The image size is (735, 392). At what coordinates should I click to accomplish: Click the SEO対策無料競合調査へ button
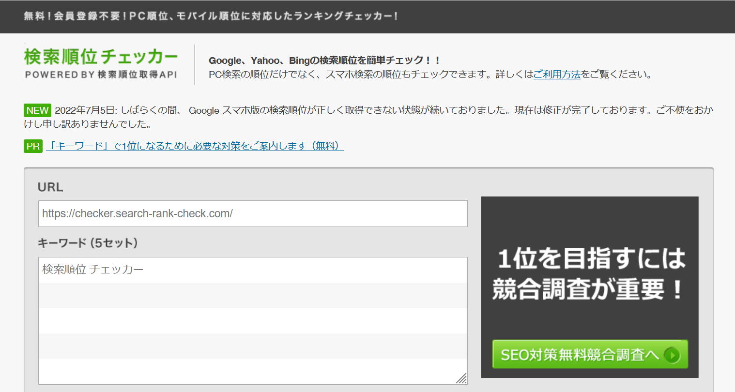coord(590,354)
